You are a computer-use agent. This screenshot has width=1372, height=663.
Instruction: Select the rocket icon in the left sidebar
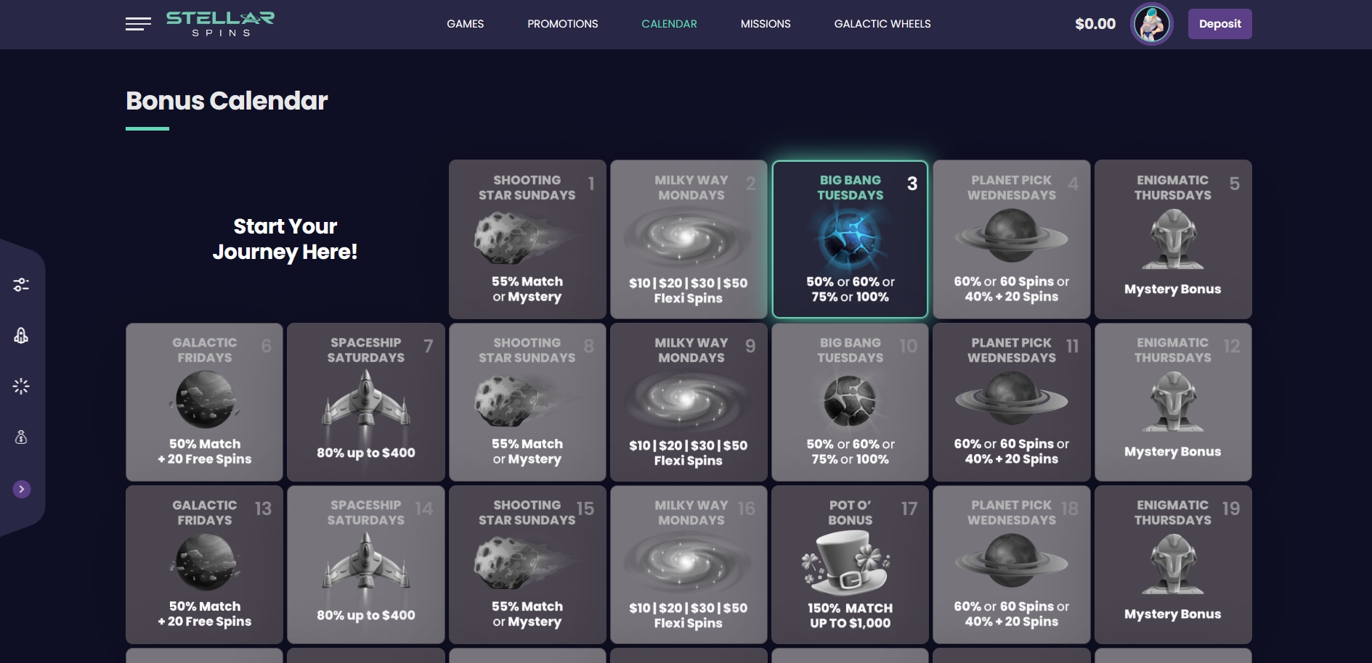point(21,335)
